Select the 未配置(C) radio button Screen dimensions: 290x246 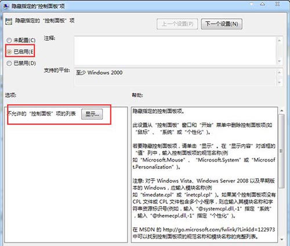pyautogui.click(x=9, y=40)
